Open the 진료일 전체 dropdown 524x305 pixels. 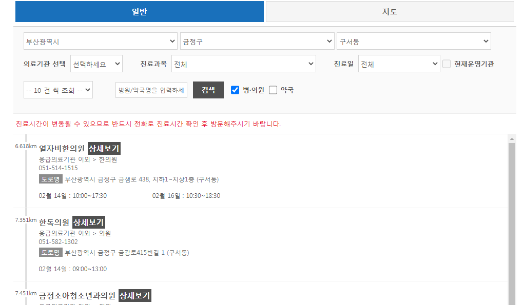[x=399, y=64]
